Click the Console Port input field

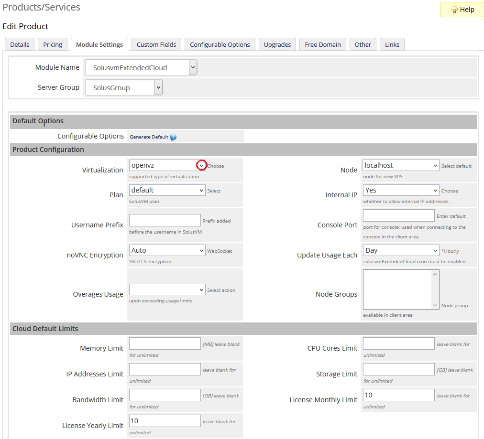[x=398, y=215]
